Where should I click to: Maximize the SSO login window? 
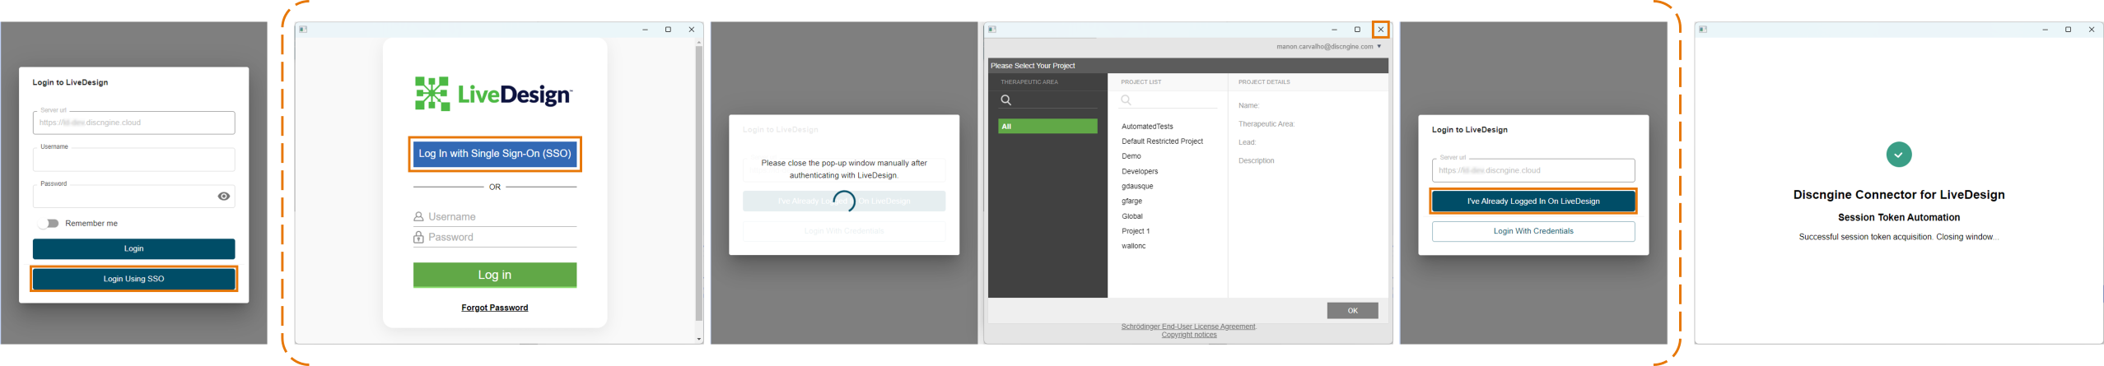click(668, 30)
